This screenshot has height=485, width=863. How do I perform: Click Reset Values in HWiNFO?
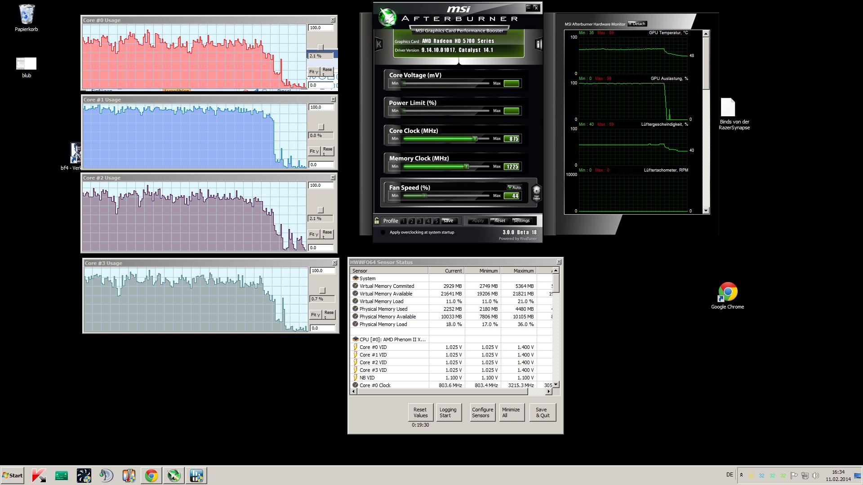pos(420,412)
